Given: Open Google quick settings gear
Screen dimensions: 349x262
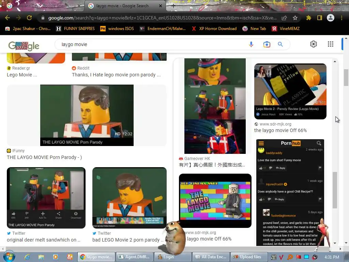Looking at the screenshot, I should coord(314,44).
